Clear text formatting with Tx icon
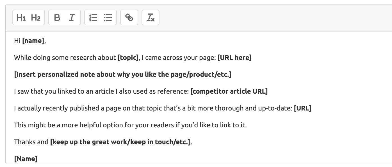The width and height of the screenshot is (392, 167). (151, 18)
